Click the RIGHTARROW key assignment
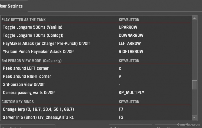202x128 pixels. coord(131,51)
